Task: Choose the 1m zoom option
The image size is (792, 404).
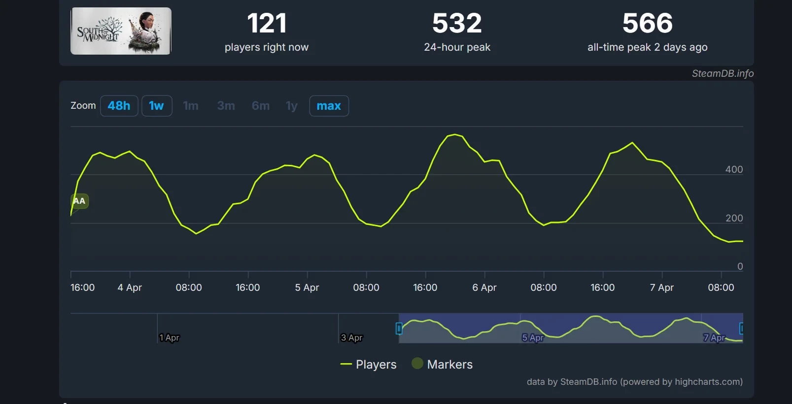Action: point(191,106)
